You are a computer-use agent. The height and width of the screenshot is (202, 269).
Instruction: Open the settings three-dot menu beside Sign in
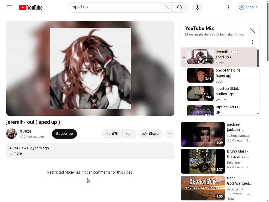(x=228, y=7)
